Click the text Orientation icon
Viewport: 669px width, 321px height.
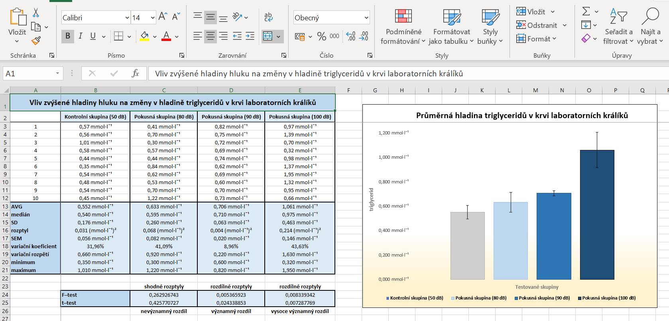point(238,17)
